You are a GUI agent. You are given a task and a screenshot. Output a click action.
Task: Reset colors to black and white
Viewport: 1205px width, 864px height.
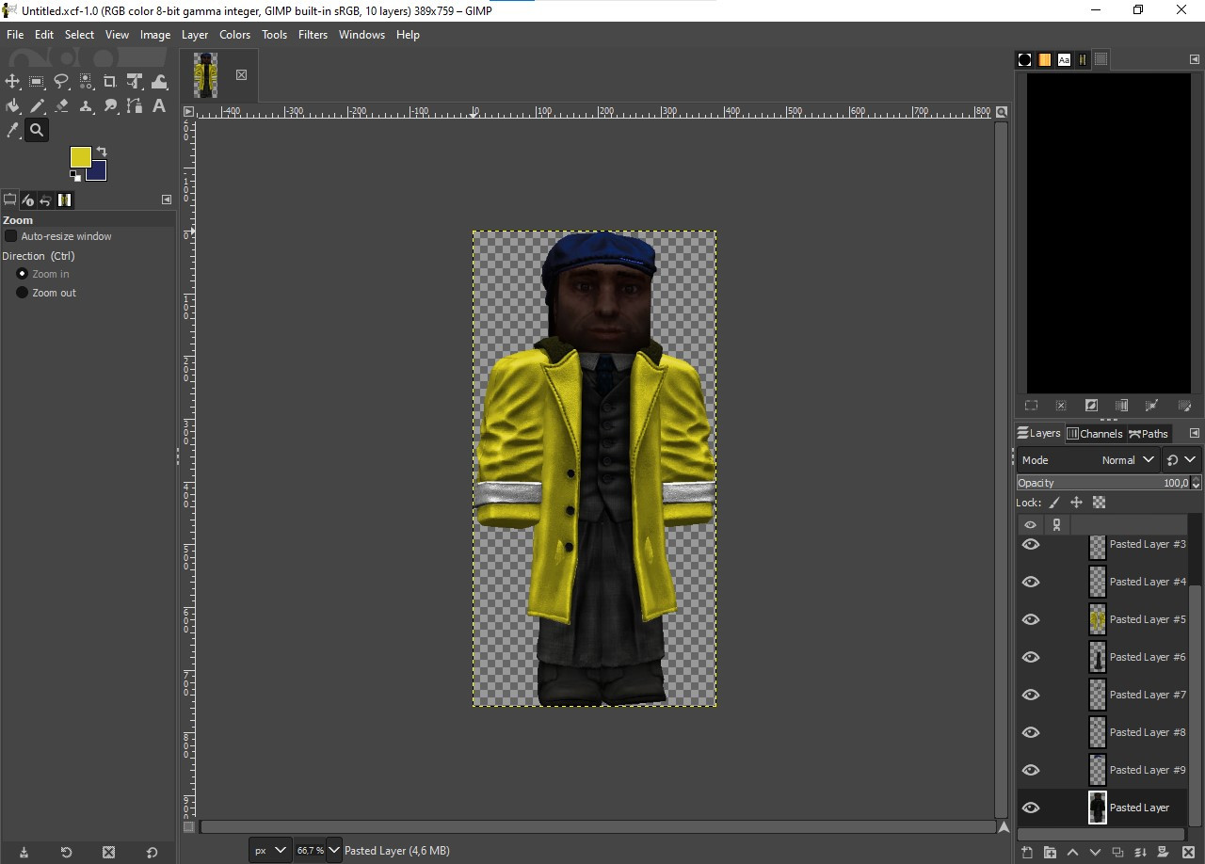pyautogui.click(x=74, y=175)
